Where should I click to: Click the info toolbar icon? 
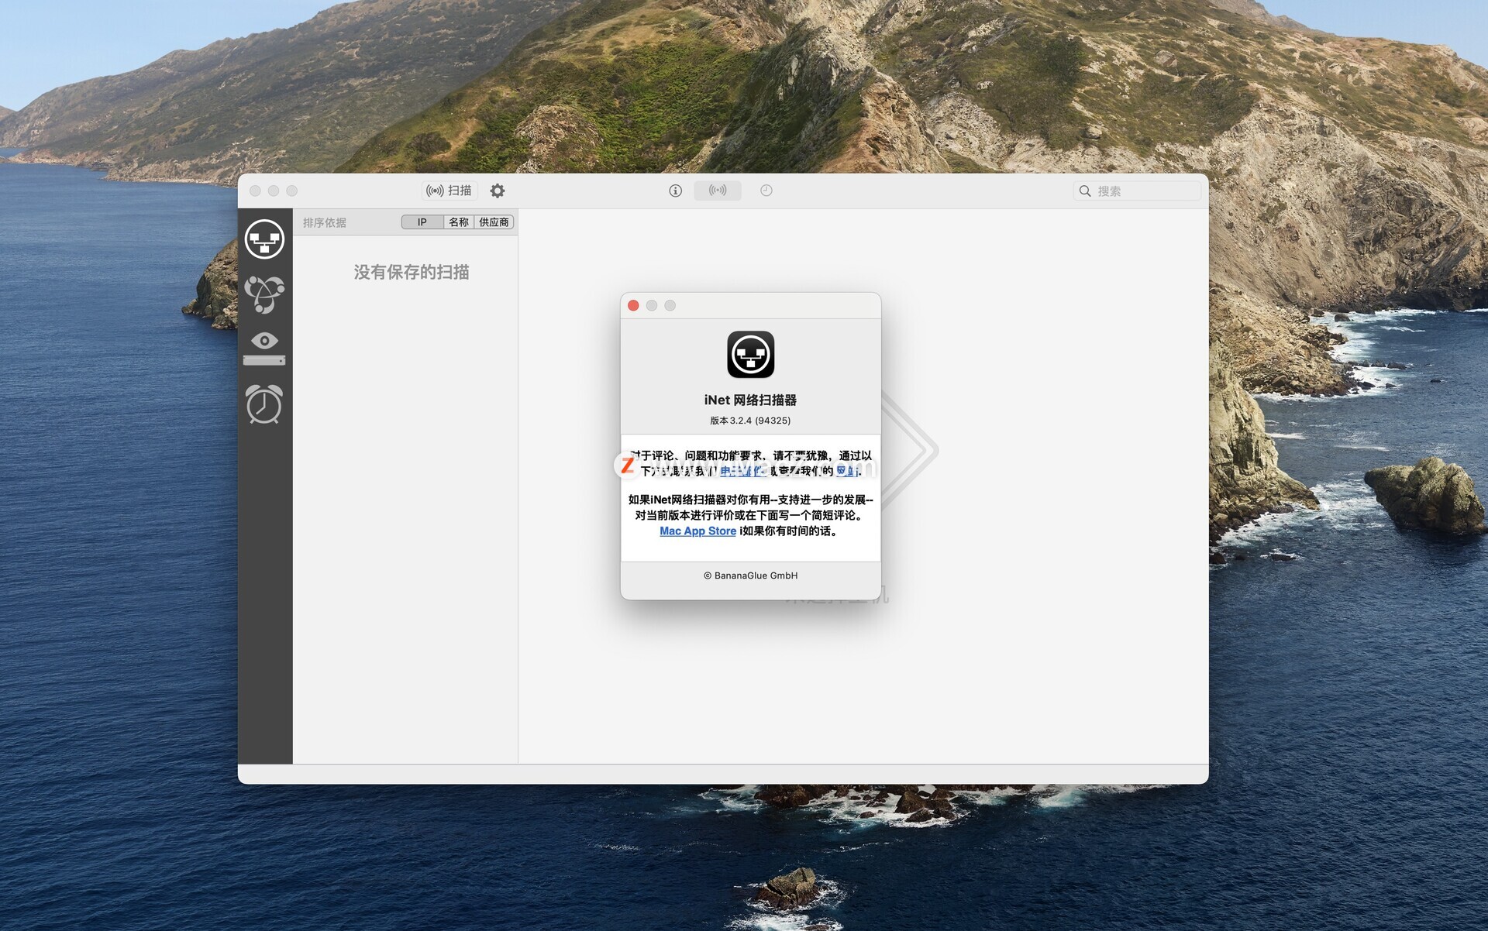[675, 191]
